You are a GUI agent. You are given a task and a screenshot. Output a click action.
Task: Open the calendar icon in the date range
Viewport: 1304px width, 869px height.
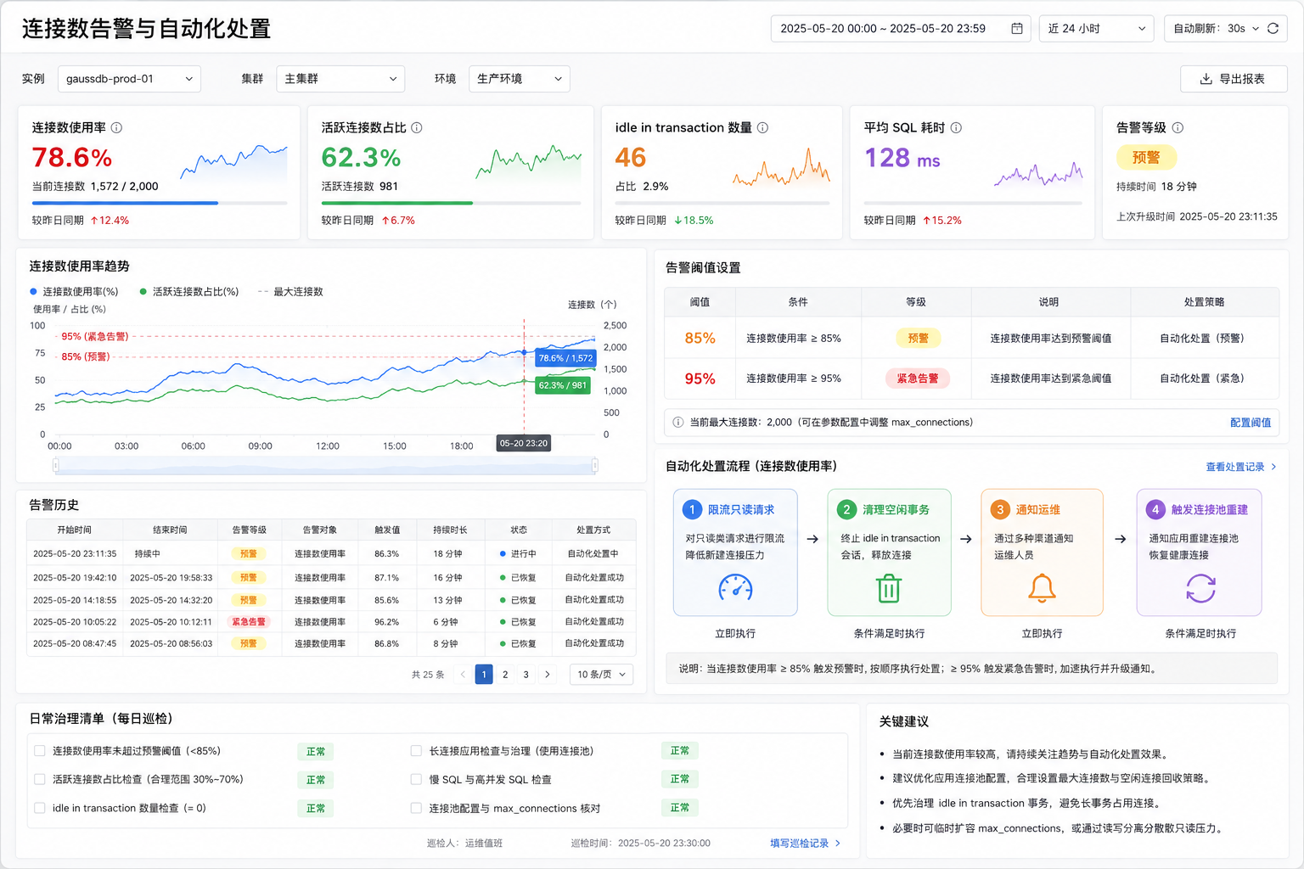[1016, 29]
